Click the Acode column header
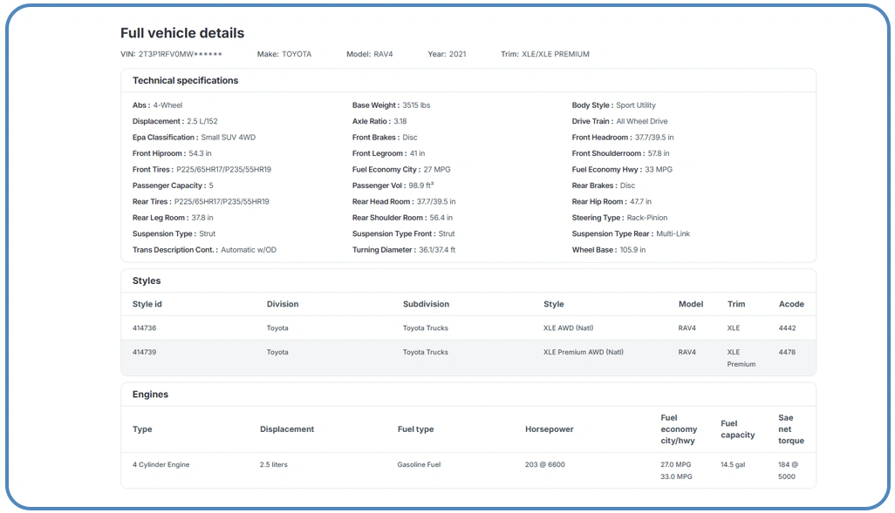This screenshot has width=895, height=513. click(x=791, y=304)
